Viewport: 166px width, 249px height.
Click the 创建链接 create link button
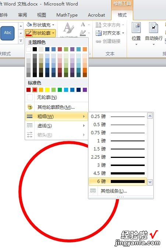108,41
